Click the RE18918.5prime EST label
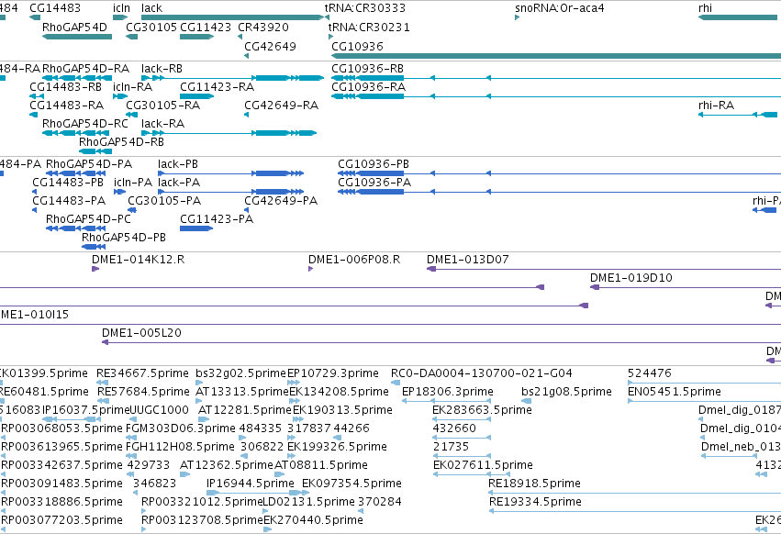Image resolution: width=781 pixels, height=534 pixels. tap(534, 484)
